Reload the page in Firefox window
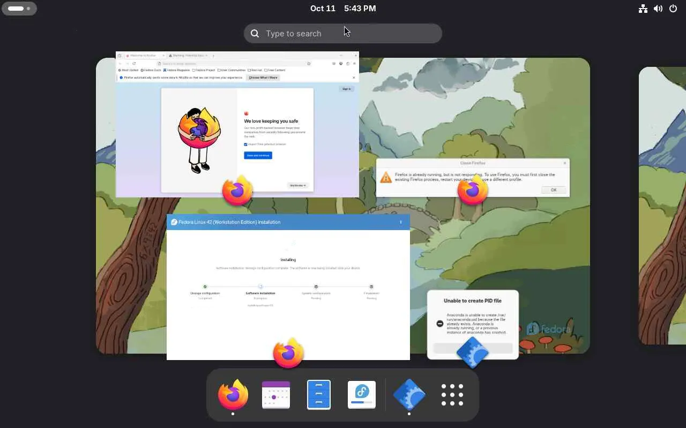Viewport: 686px width, 428px height. [134, 64]
